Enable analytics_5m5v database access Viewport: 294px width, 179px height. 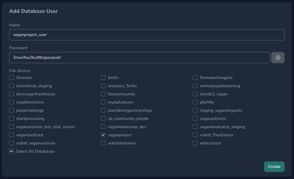103,86
